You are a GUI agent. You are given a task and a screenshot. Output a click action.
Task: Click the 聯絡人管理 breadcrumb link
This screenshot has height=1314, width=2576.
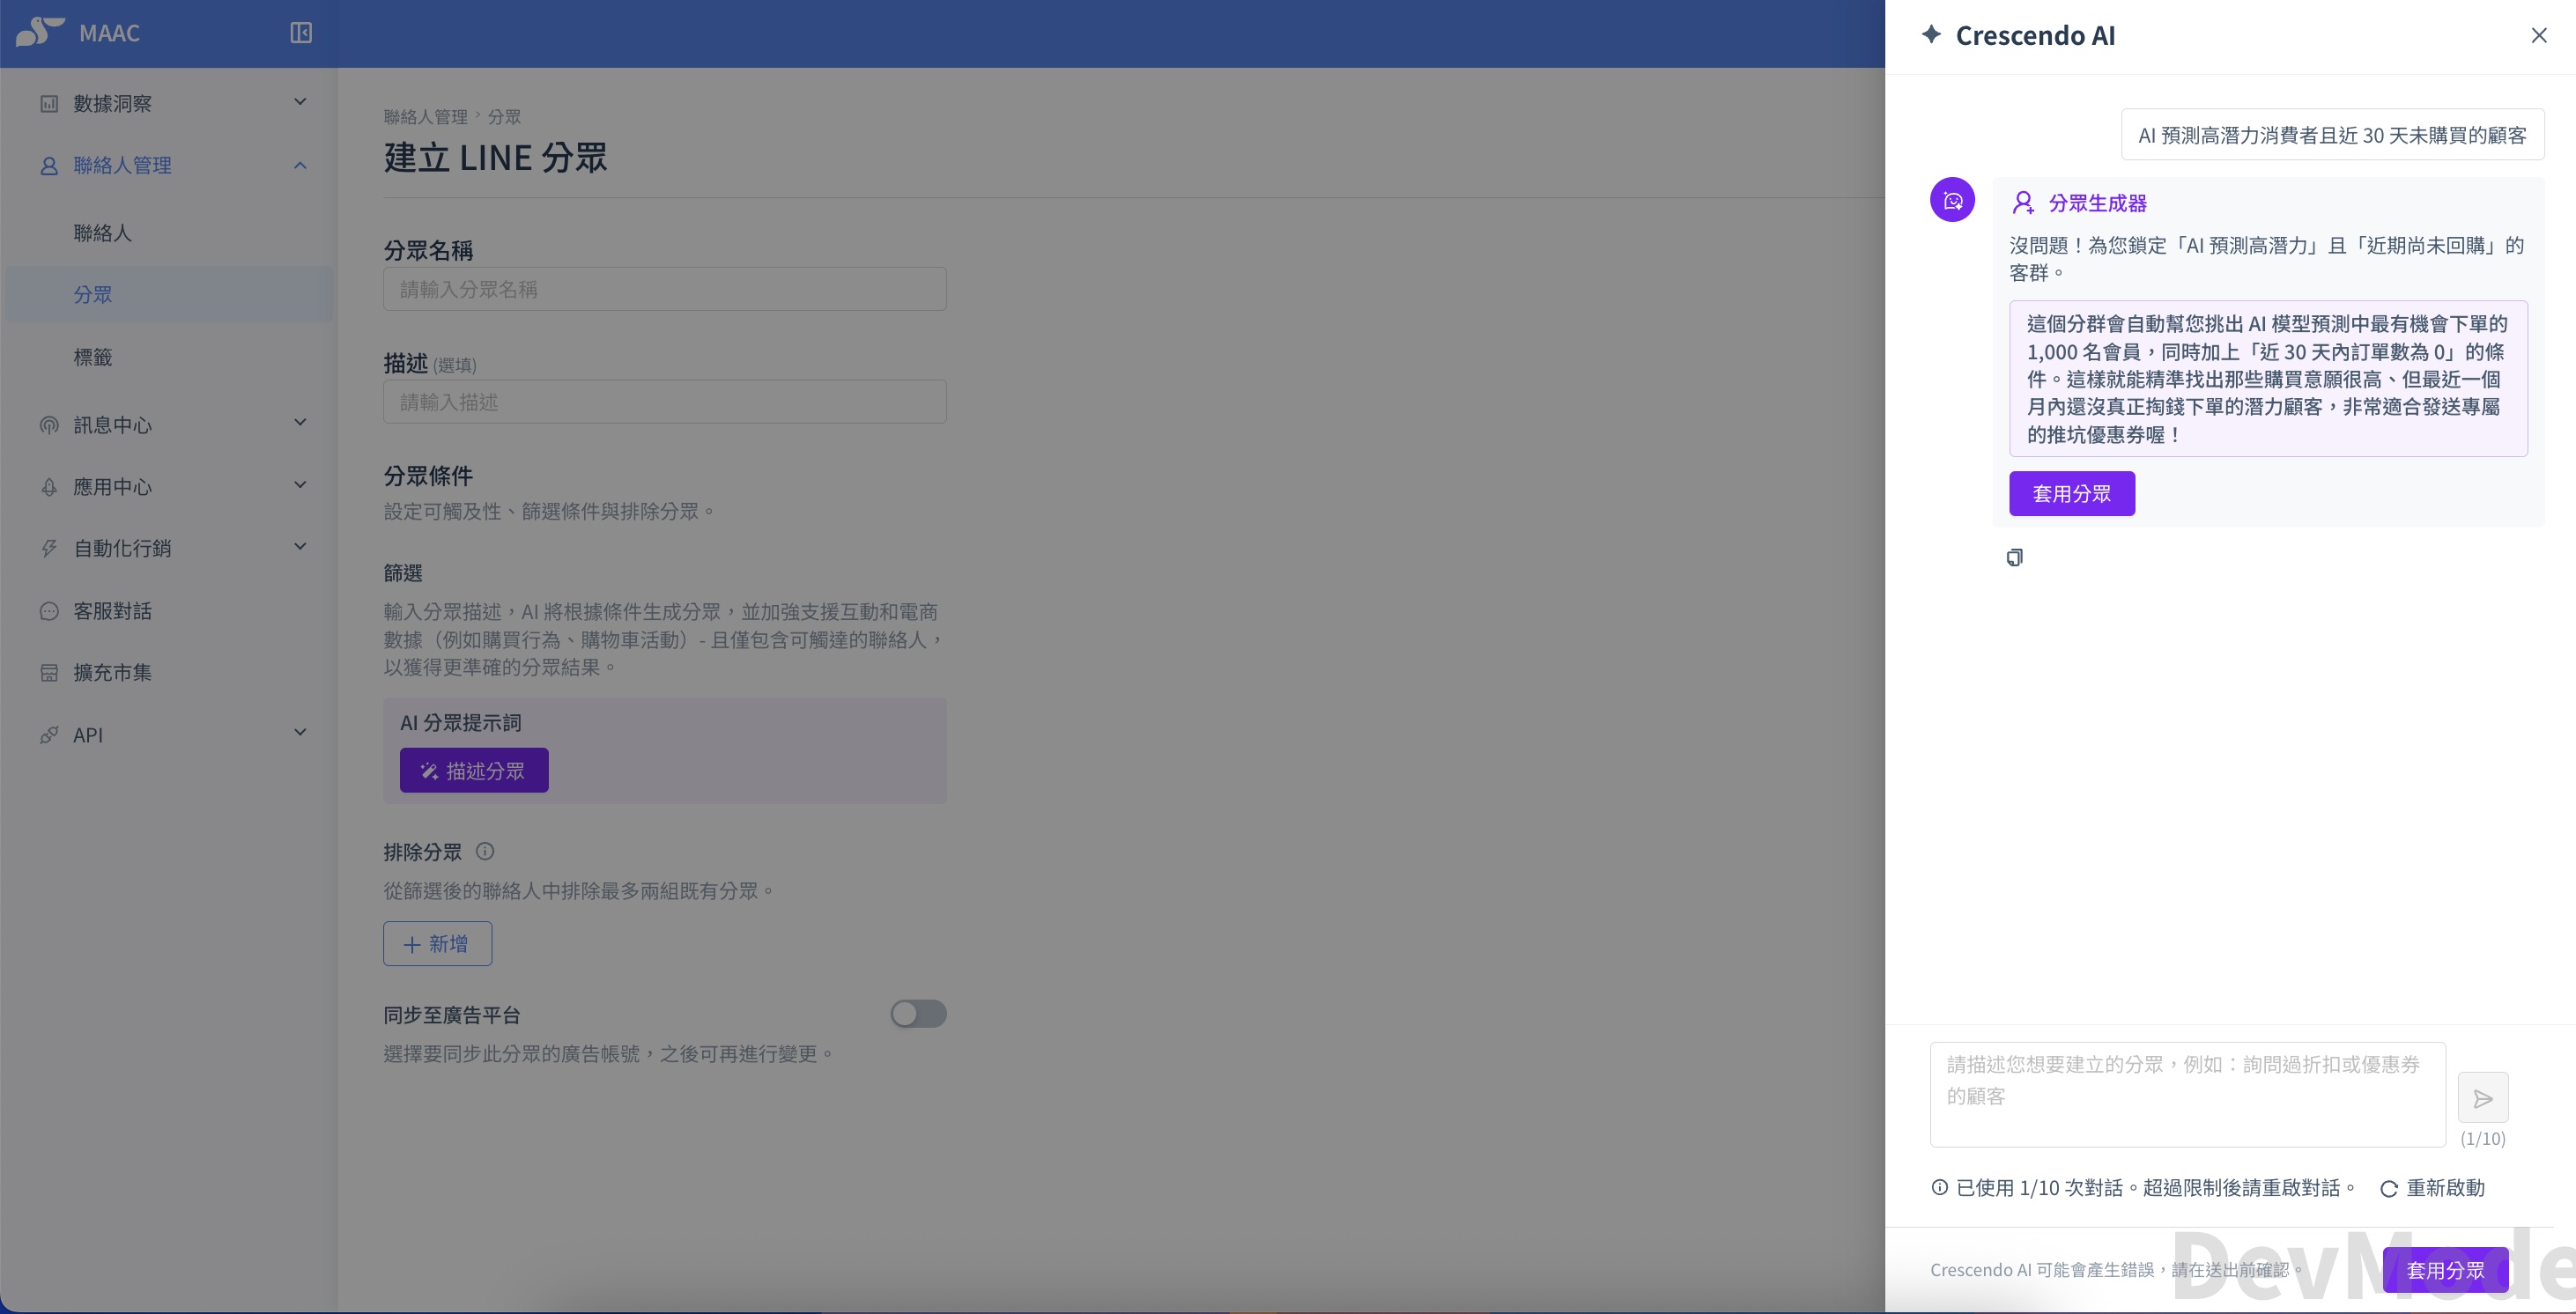click(425, 117)
